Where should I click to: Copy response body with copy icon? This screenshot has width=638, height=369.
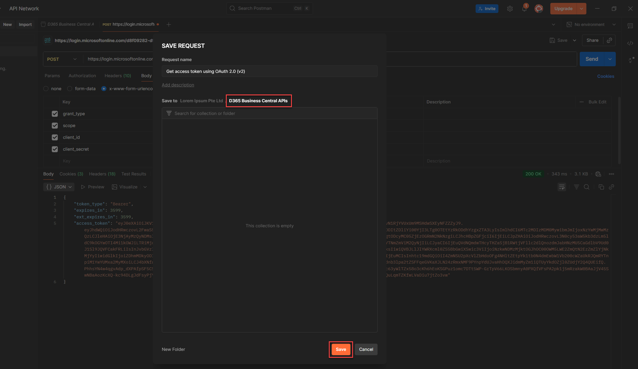[601, 187]
